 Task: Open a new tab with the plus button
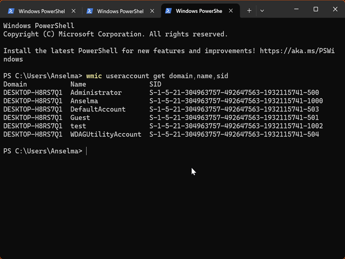(249, 11)
